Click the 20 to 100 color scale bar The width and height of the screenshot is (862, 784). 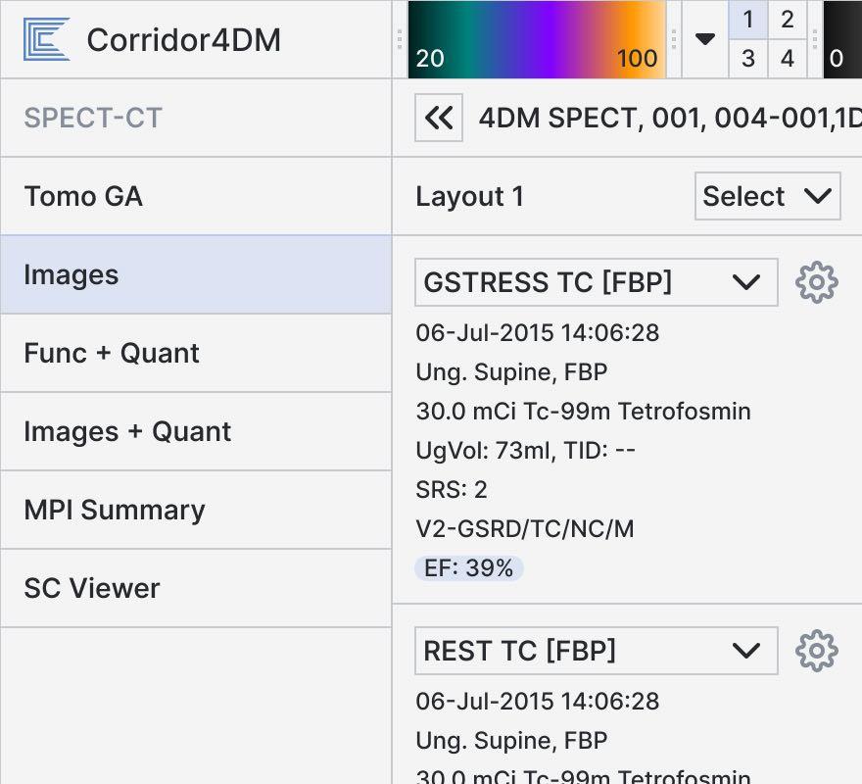[537, 39]
